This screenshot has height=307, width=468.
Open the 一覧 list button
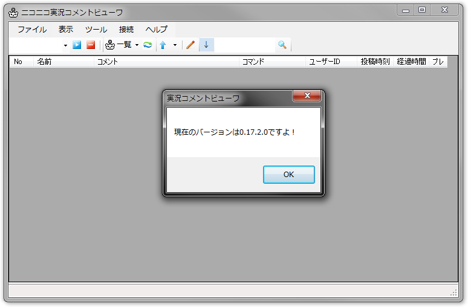[x=119, y=45]
